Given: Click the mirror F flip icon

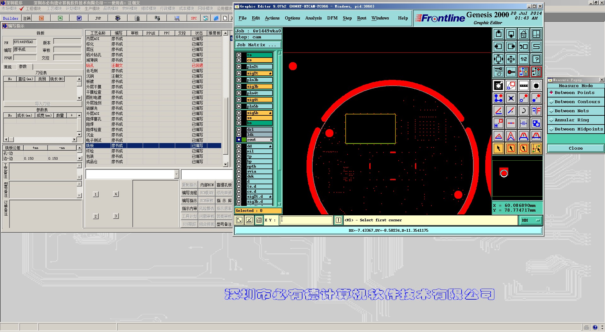Looking at the screenshot, I should [536, 111].
